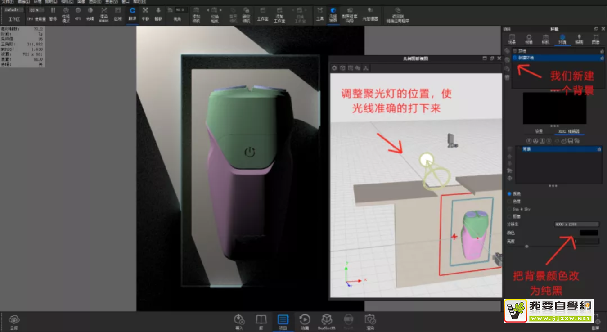Image resolution: width=607 pixels, height=332 pixels.
Task: Select the Color (颜色) background radio button
Action: click(x=509, y=194)
